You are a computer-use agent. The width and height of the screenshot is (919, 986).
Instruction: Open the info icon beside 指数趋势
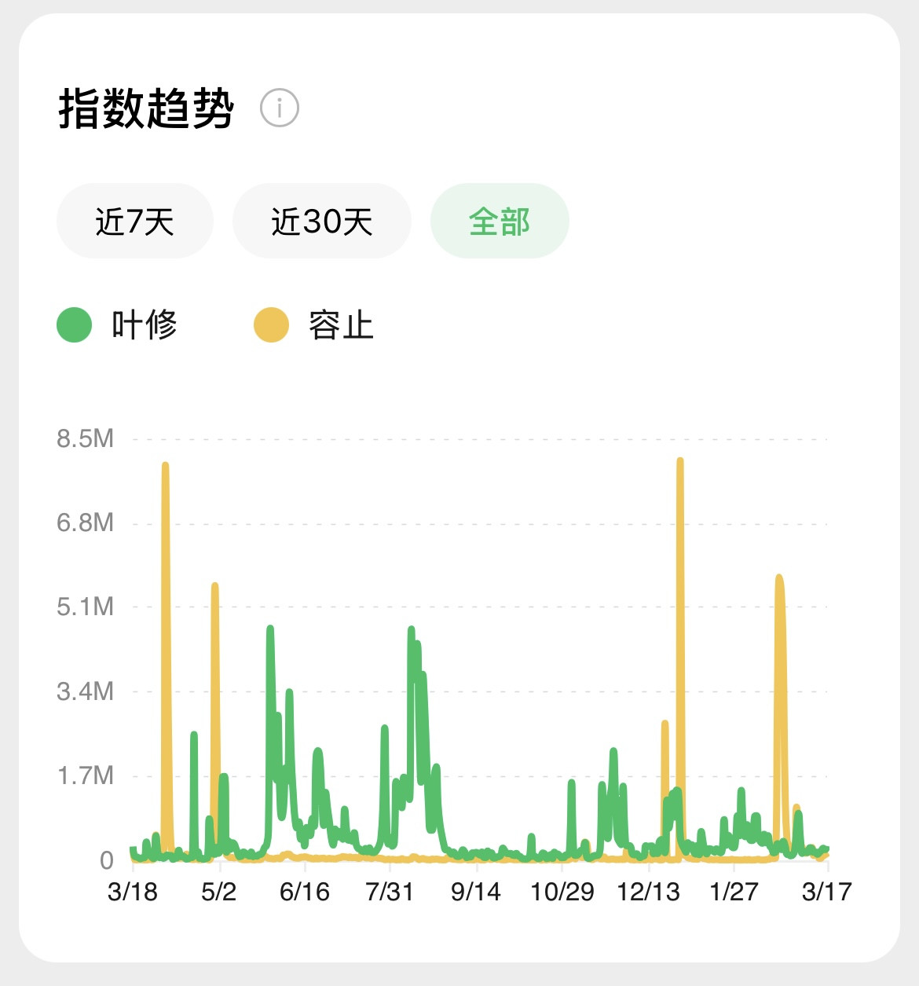[x=279, y=108]
